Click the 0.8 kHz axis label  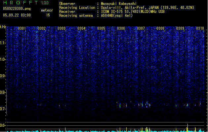pyautogui.click(x=3, y=92)
